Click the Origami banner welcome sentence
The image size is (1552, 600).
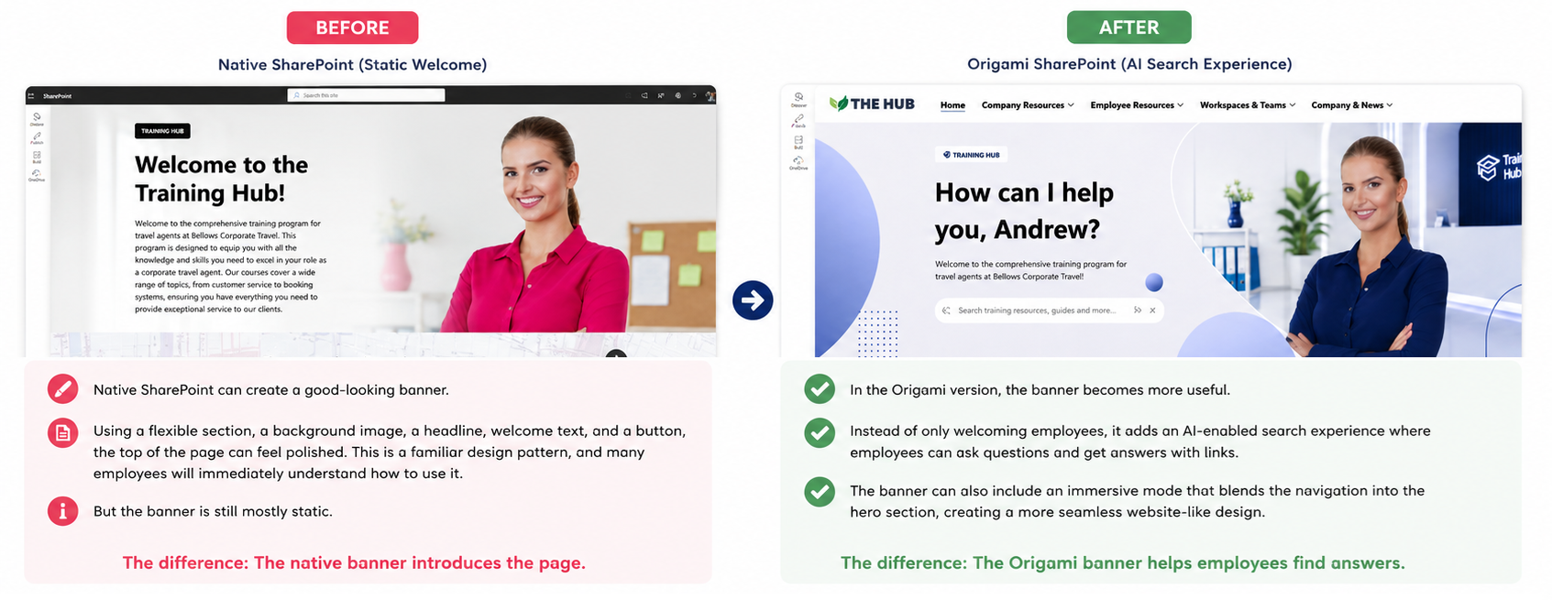(1030, 270)
